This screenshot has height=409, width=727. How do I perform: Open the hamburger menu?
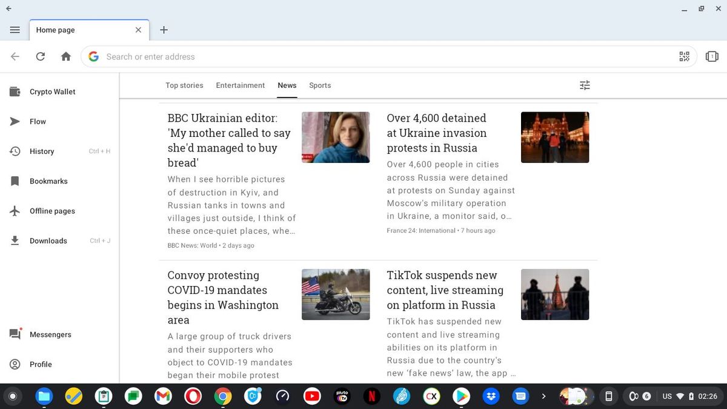coord(15,29)
